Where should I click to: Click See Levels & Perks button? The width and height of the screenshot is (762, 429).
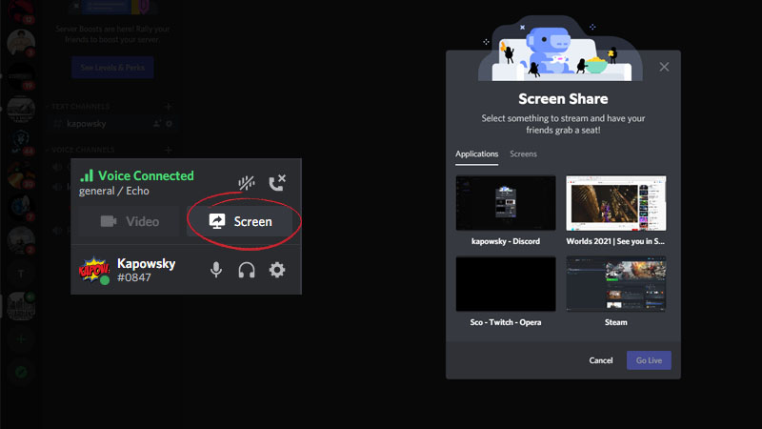[x=112, y=68]
